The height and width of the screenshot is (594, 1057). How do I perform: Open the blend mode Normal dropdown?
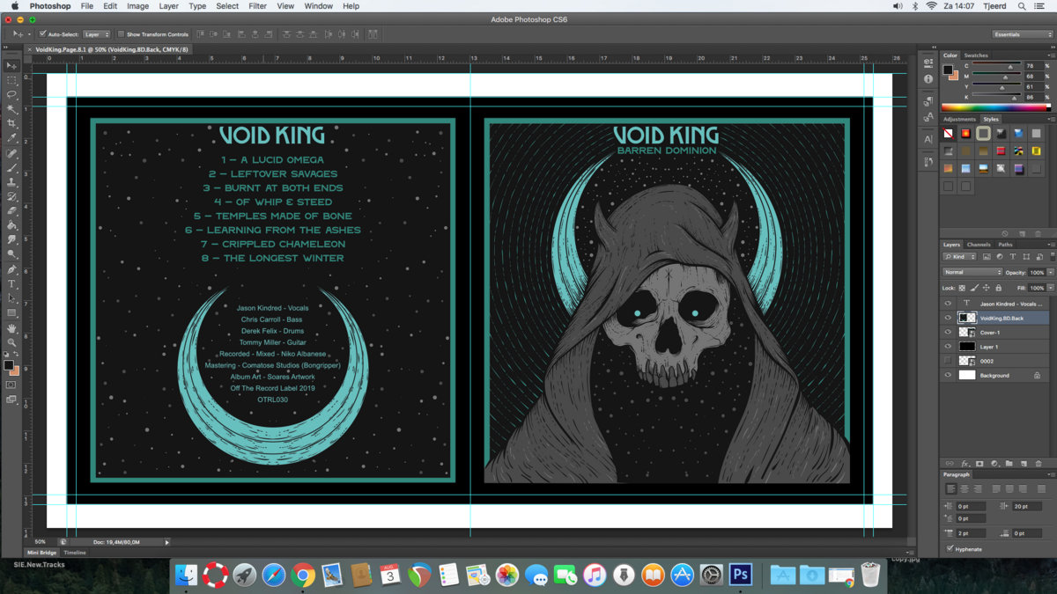pyautogui.click(x=972, y=273)
